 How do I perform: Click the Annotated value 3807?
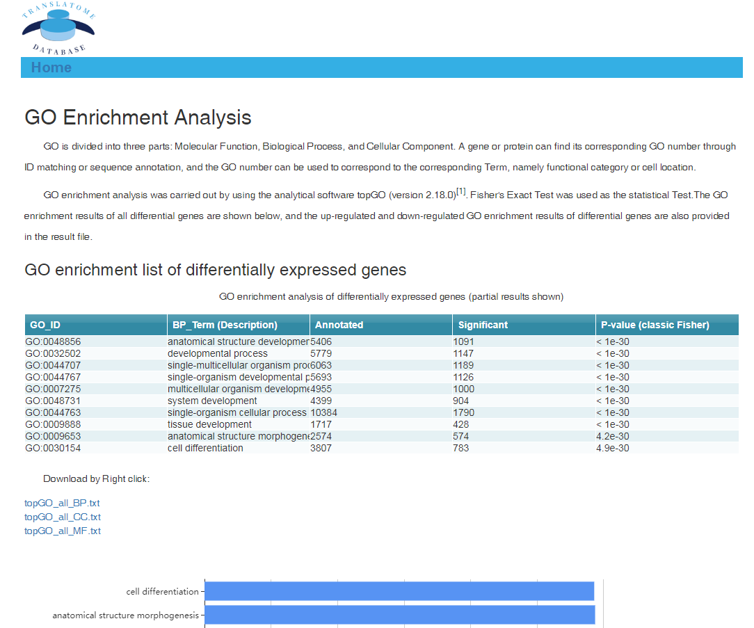(321, 448)
